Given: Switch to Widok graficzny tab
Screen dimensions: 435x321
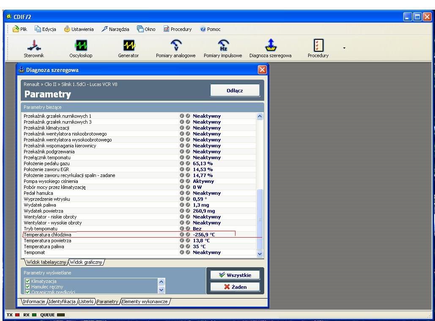Looking at the screenshot, I should (86, 262).
